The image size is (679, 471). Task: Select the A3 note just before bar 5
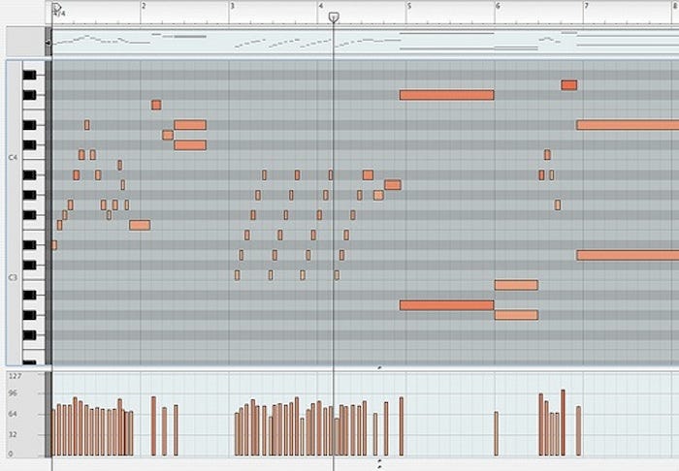392,185
